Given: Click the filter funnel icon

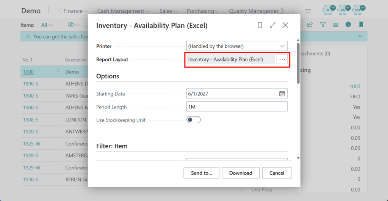Looking at the screenshot, I should tap(323, 25).
